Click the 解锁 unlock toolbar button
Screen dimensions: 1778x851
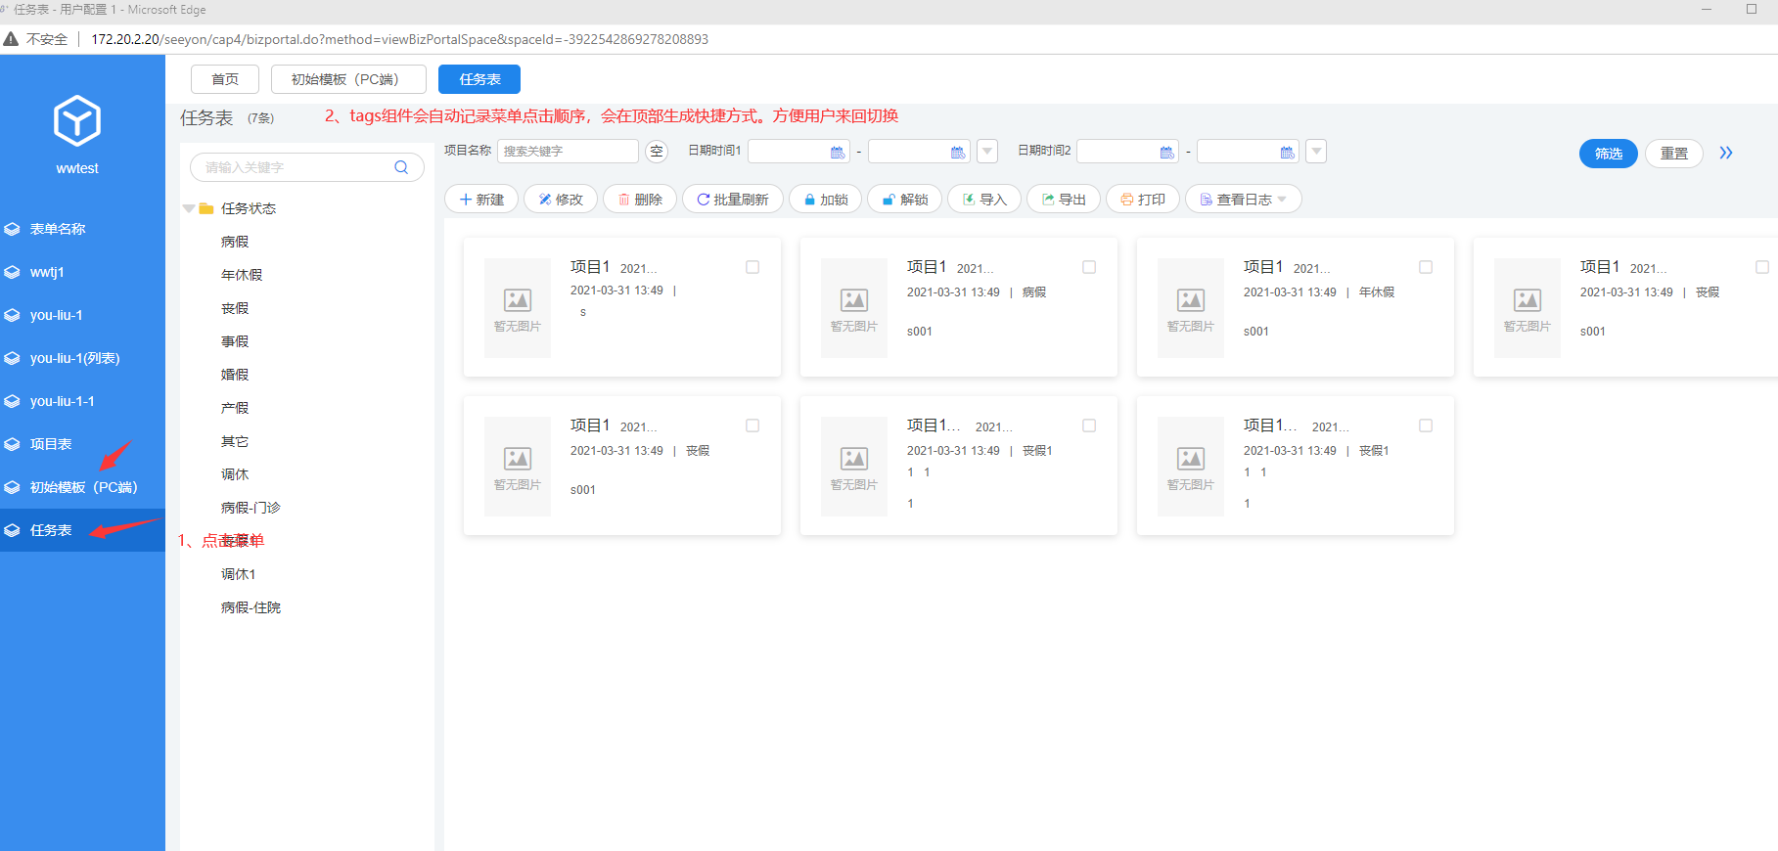[x=904, y=200]
